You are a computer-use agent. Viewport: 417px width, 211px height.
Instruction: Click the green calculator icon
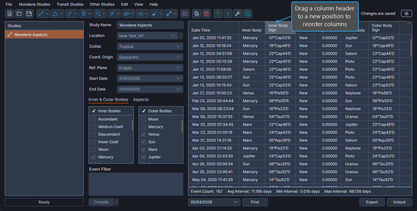click(248, 14)
